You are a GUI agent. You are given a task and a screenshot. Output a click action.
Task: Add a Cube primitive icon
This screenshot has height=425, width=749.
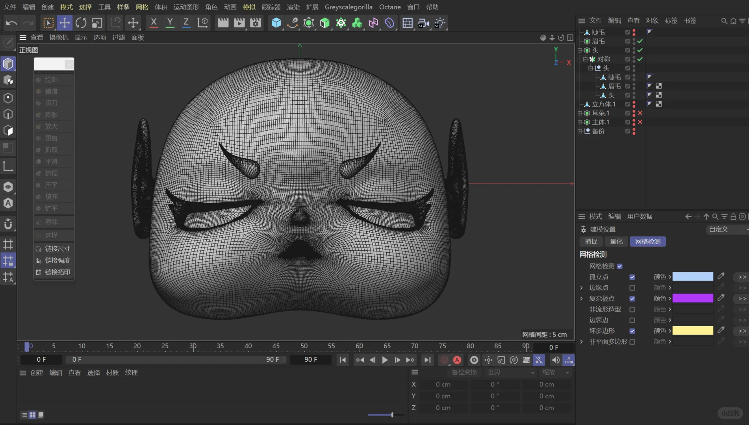pos(276,23)
